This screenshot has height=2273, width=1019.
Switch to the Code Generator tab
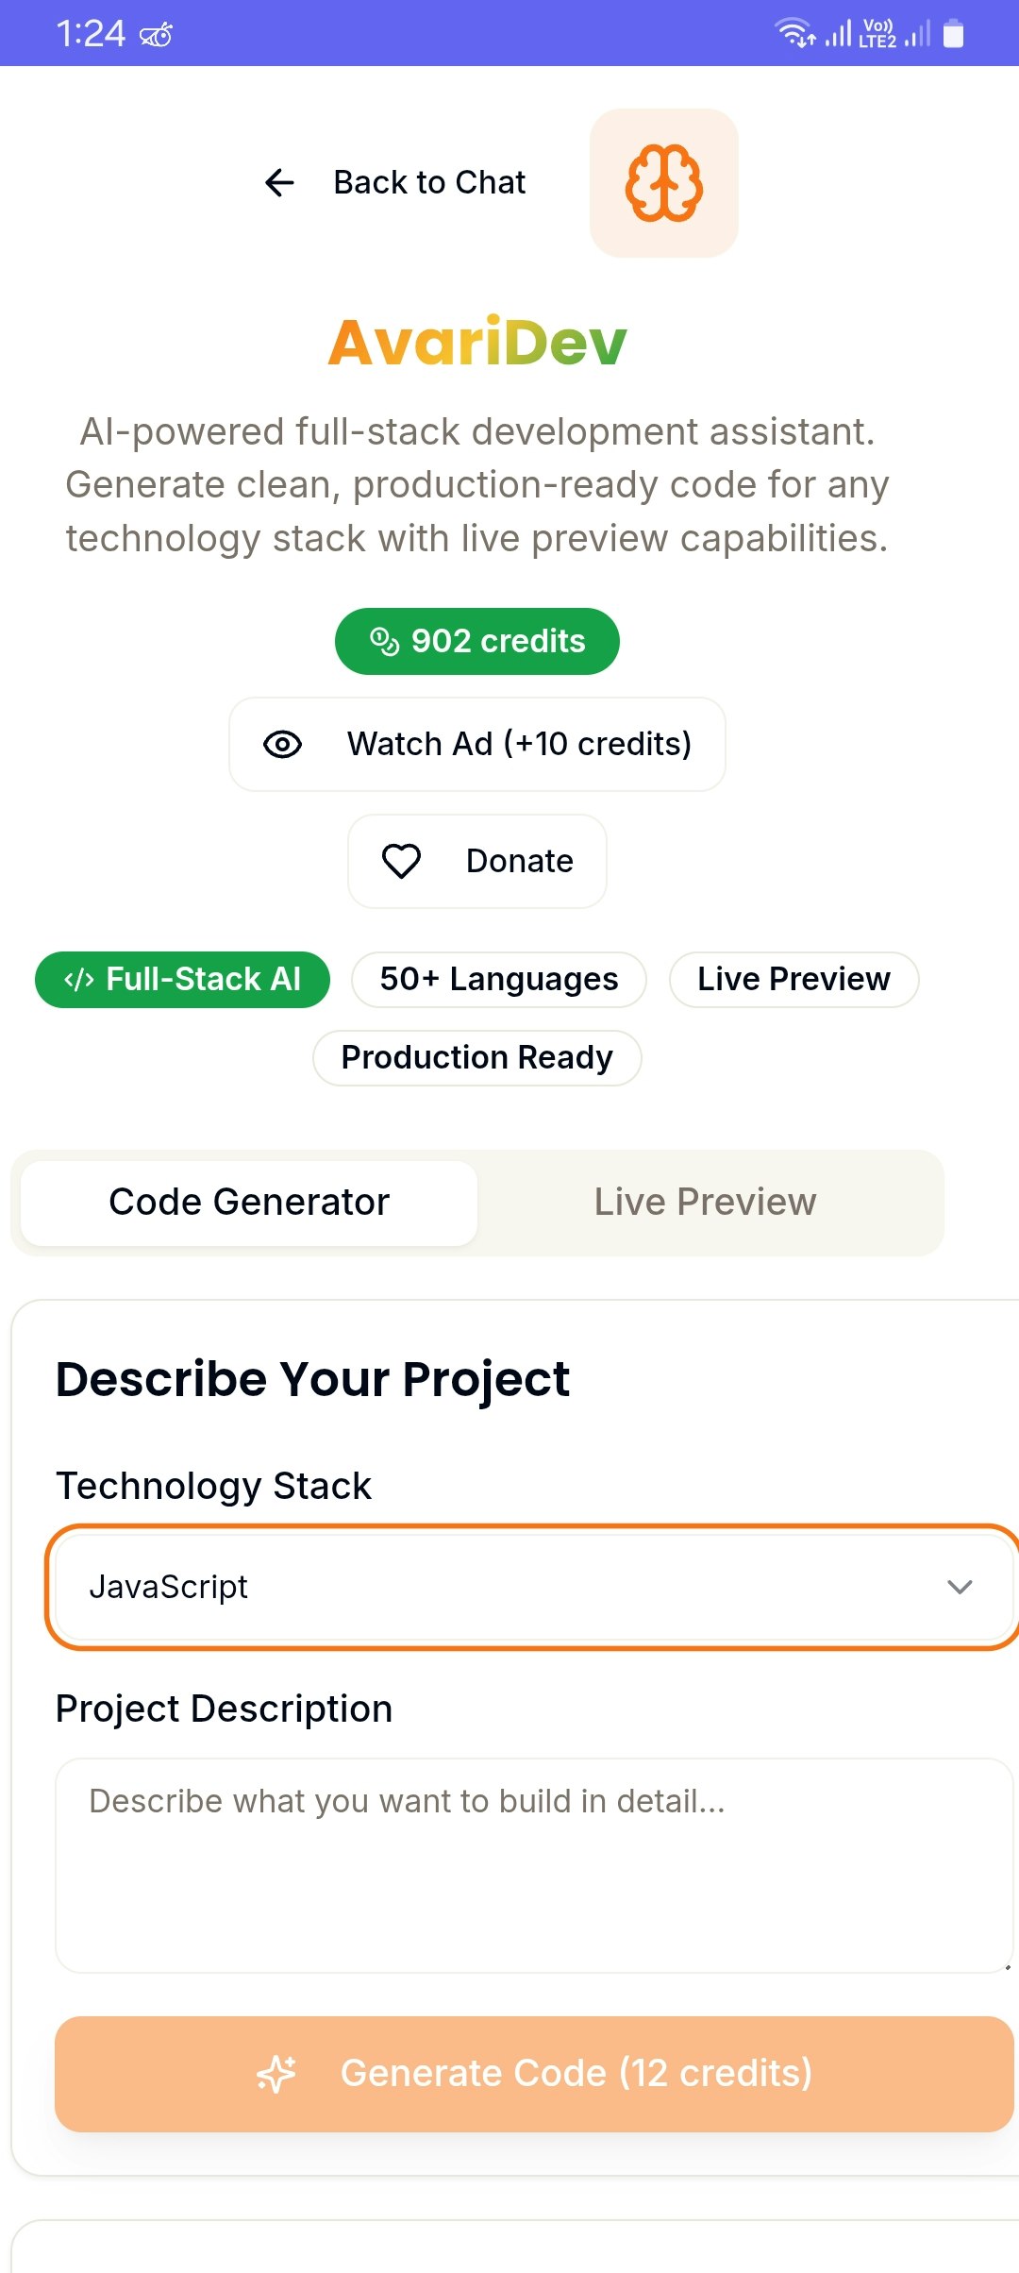click(249, 1203)
